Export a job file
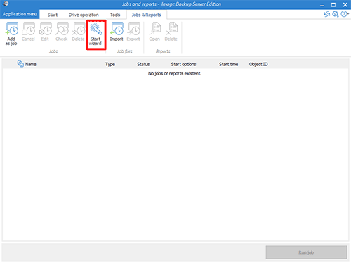 click(x=133, y=32)
